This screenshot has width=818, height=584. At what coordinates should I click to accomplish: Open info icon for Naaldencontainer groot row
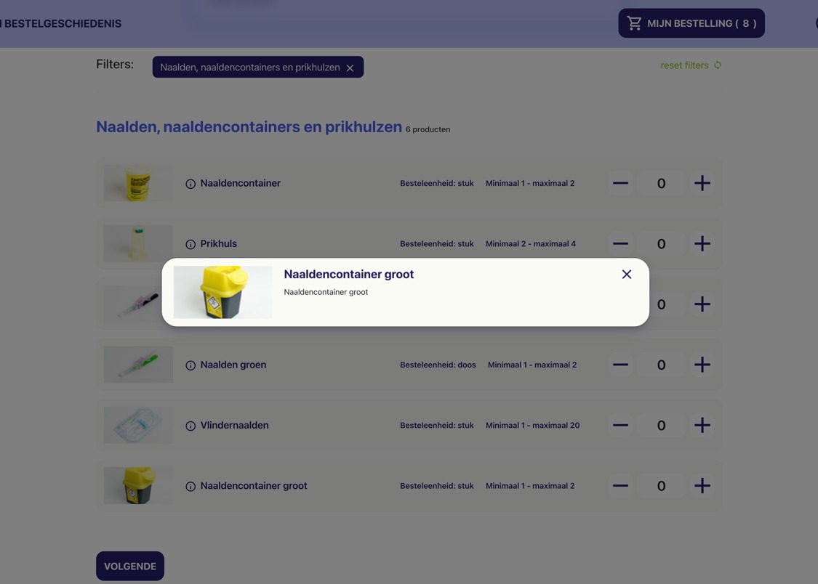pos(191,486)
